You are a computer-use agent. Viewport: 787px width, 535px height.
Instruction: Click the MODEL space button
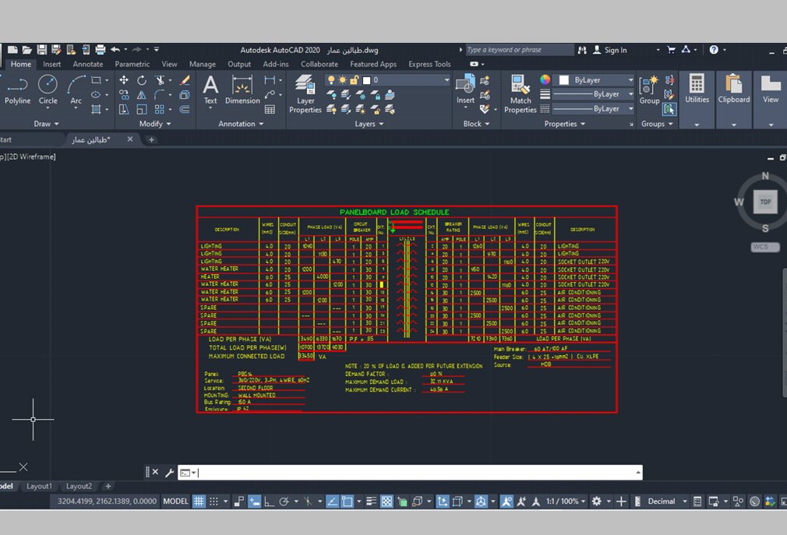pos(175,502)
